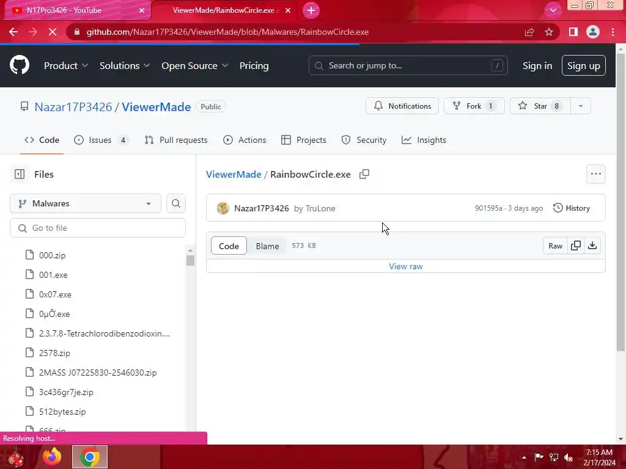
Task: Click the Sign up button
Action: 583,66
